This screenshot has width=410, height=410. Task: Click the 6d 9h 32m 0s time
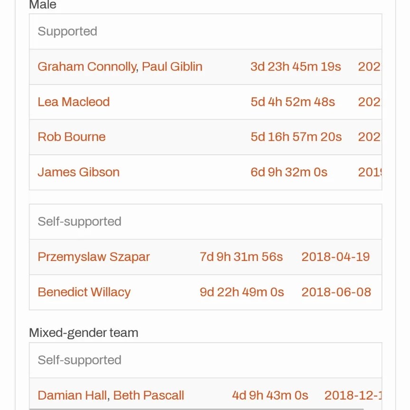click(289, 172)
